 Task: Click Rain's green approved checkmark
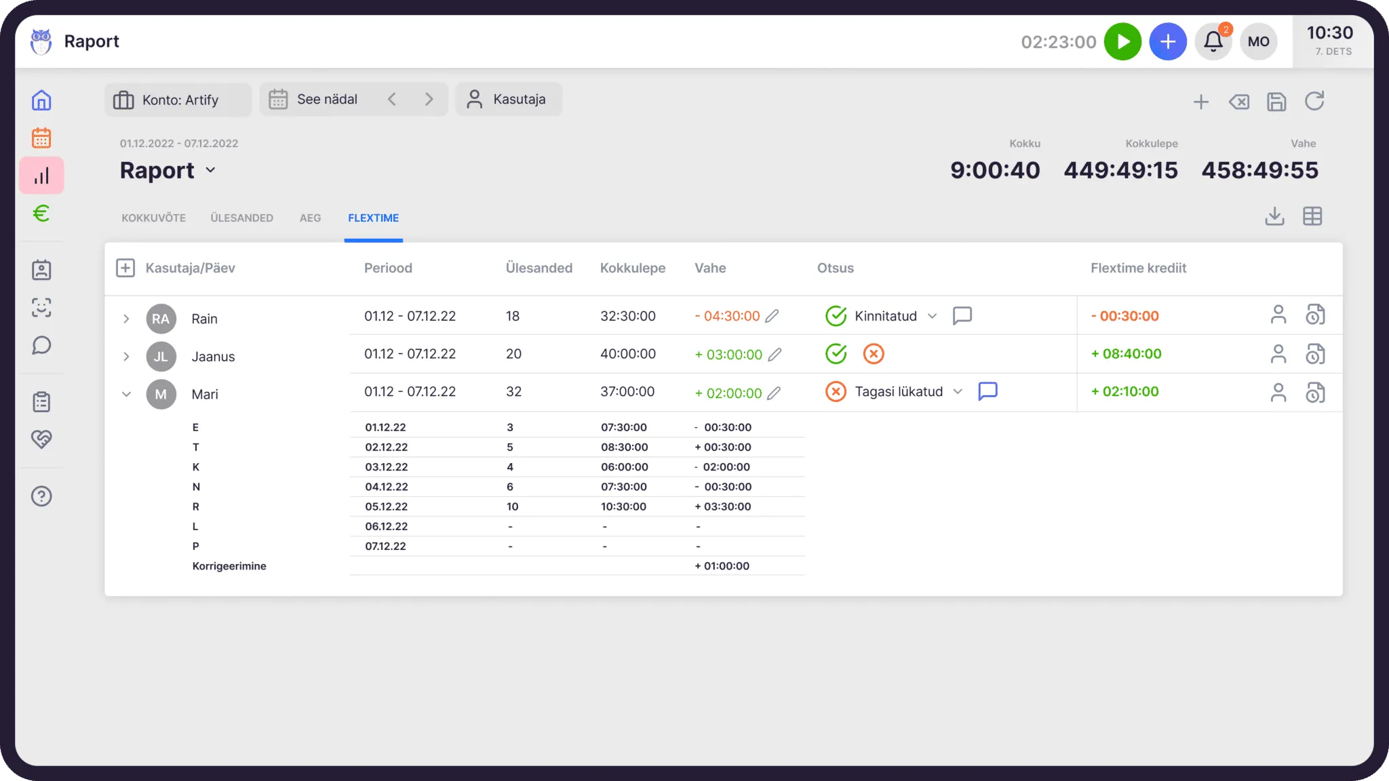click(836, 316)
